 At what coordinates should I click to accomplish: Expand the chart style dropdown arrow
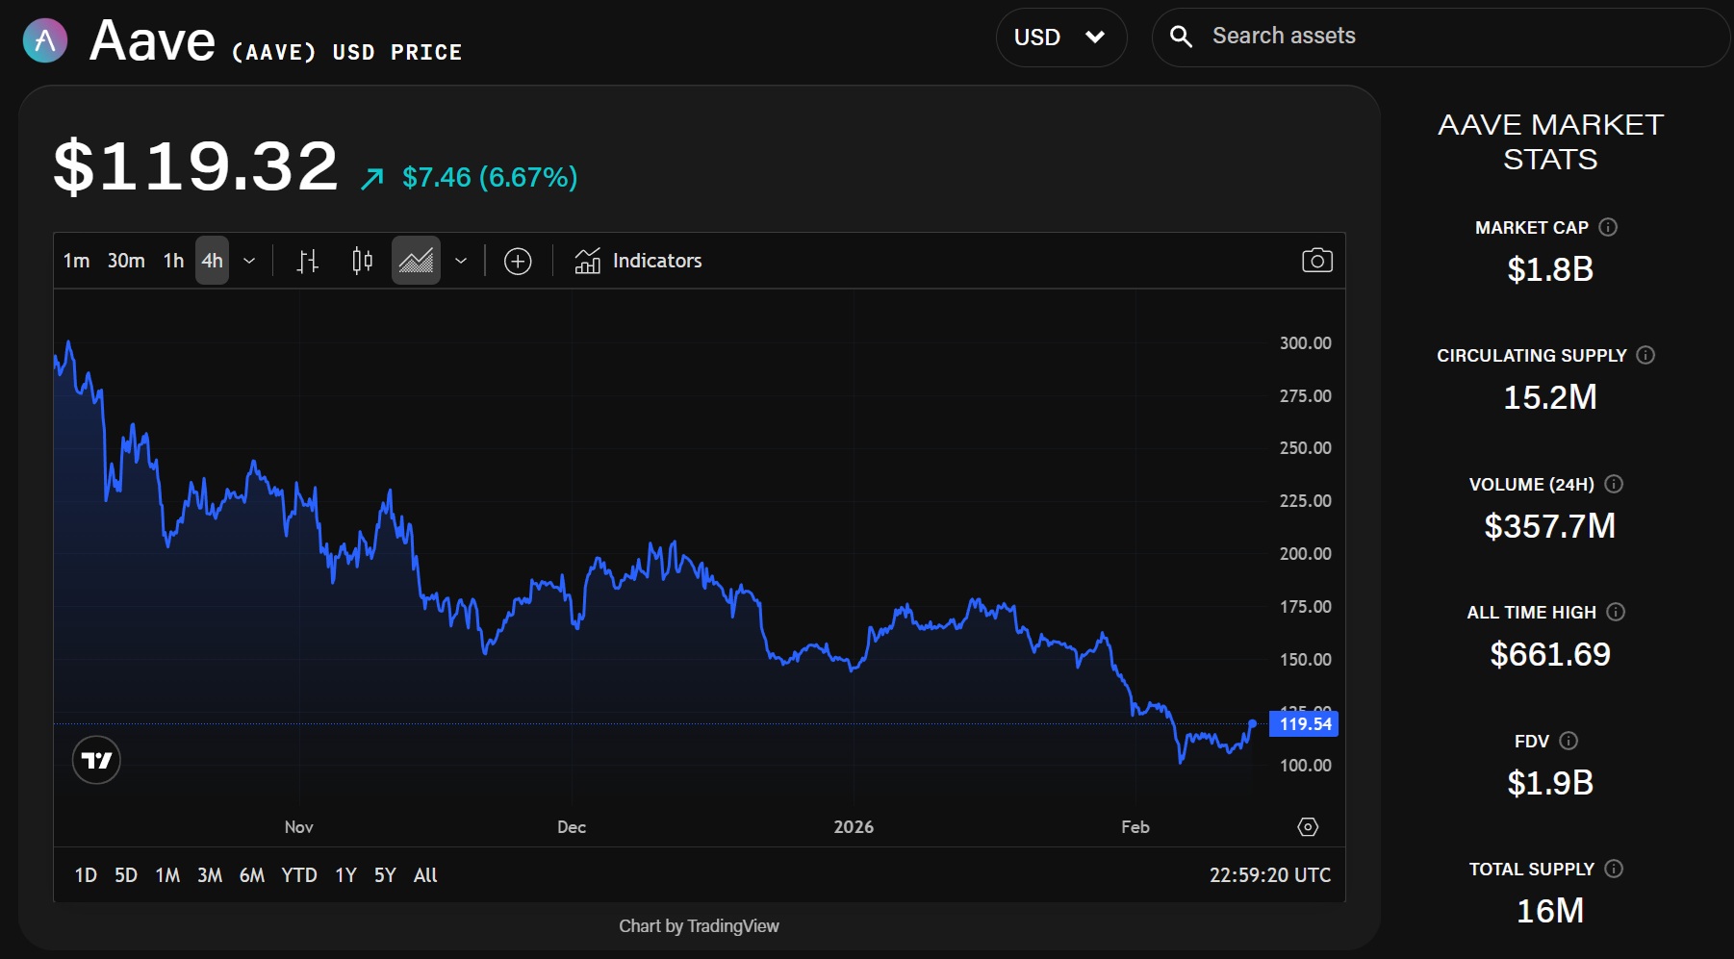pyautogui.click(x=461, y=261)
